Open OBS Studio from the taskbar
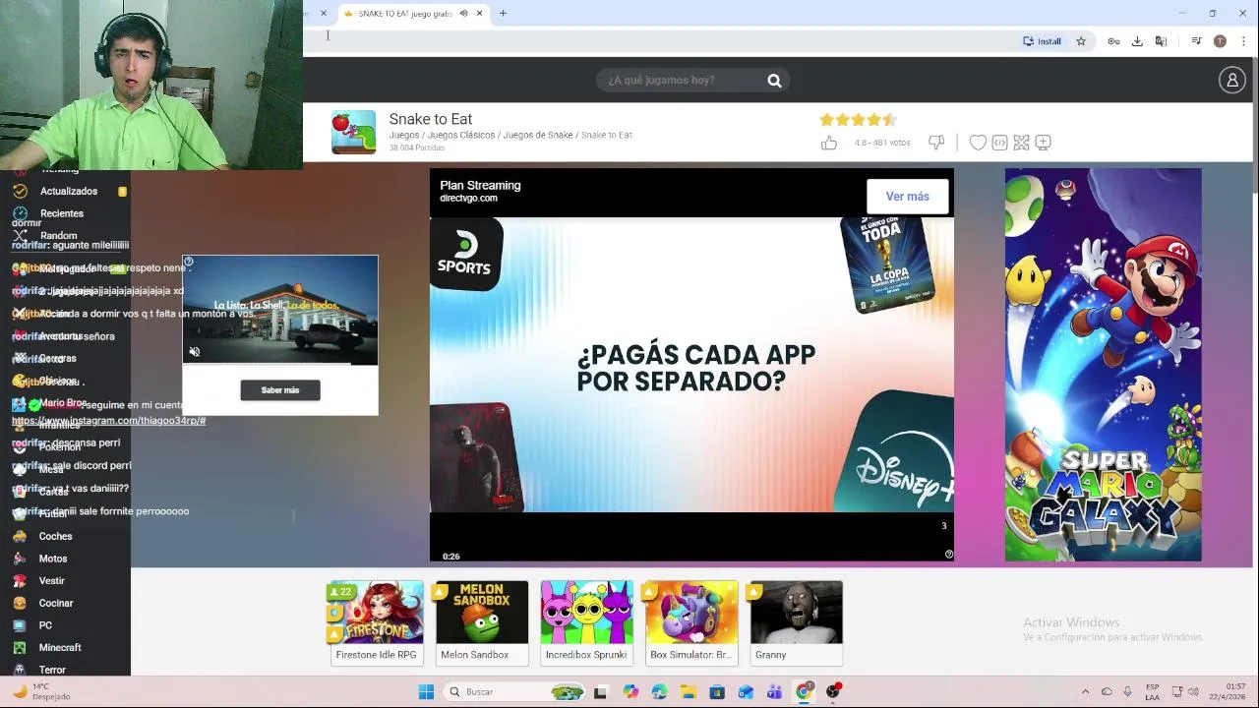1259x708 pixels. pos(833,692)
